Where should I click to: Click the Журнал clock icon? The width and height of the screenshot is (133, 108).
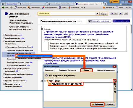(x=117, y=7)
